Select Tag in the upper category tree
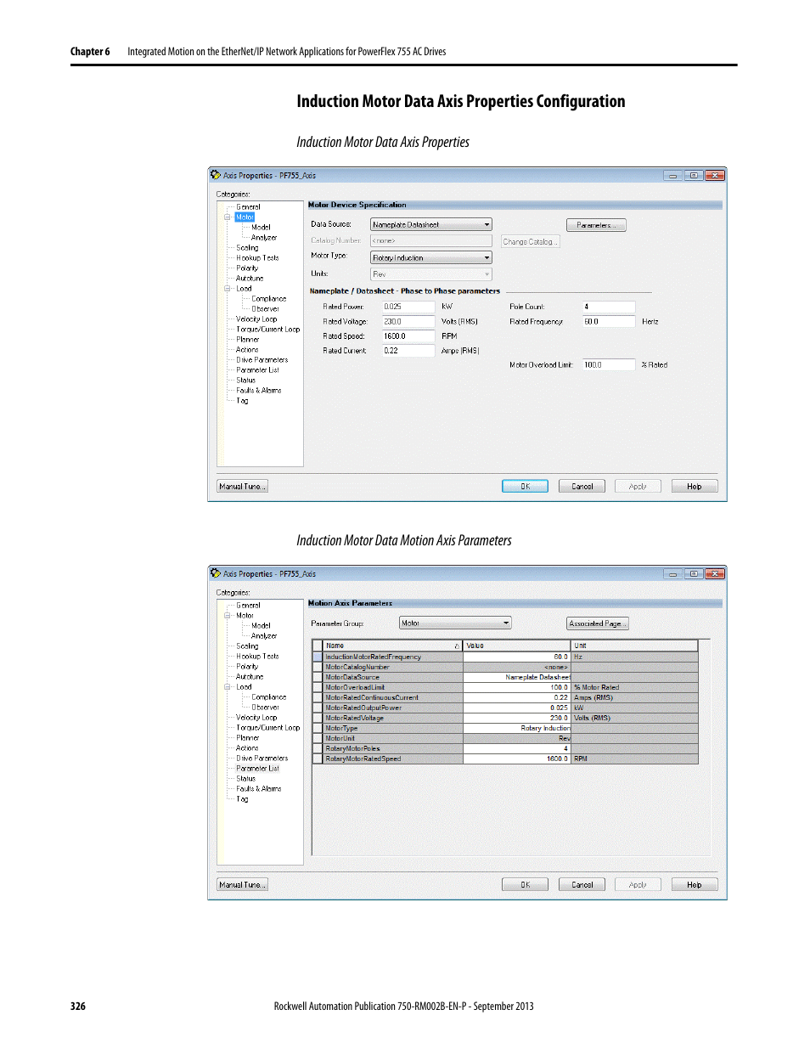The width and height of the screenshot is (810, 1049). pyautogui.click(x=242, y=401)
